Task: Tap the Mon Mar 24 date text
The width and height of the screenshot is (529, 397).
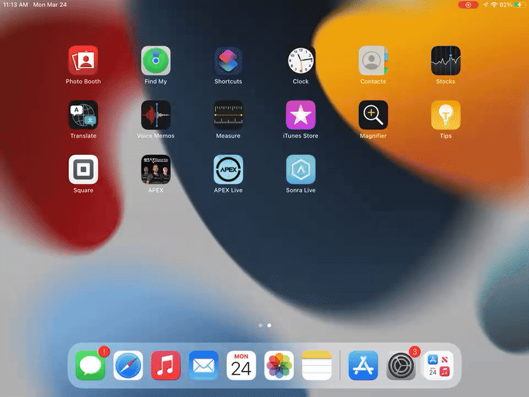Action: [x=50, y=5]
